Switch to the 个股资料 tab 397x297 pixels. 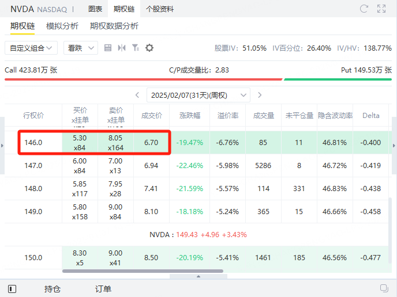pos(160,9)
